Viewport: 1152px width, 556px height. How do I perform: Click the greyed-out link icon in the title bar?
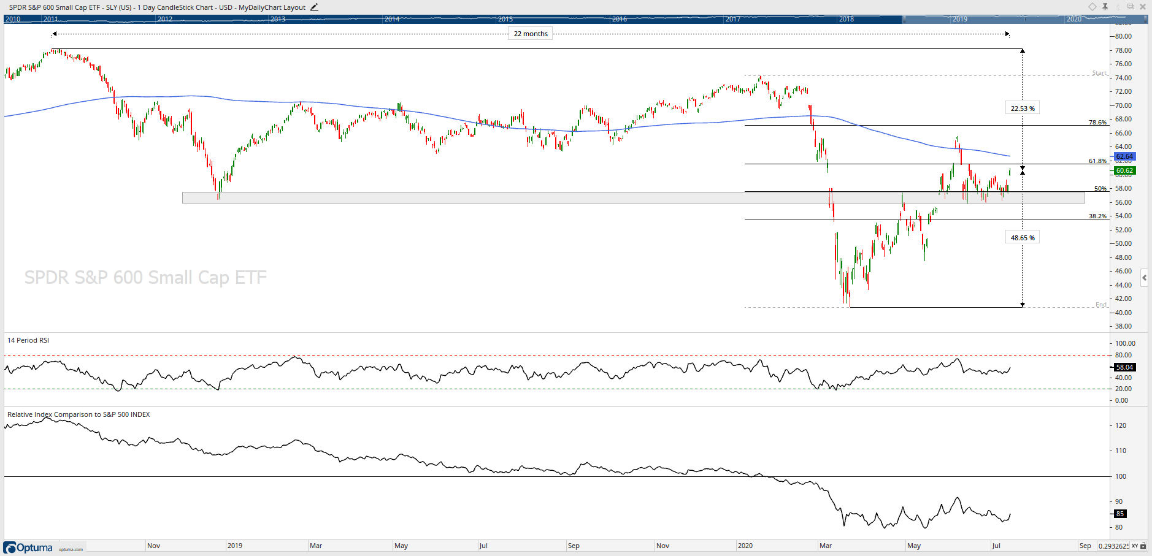tap(1118, 7)
